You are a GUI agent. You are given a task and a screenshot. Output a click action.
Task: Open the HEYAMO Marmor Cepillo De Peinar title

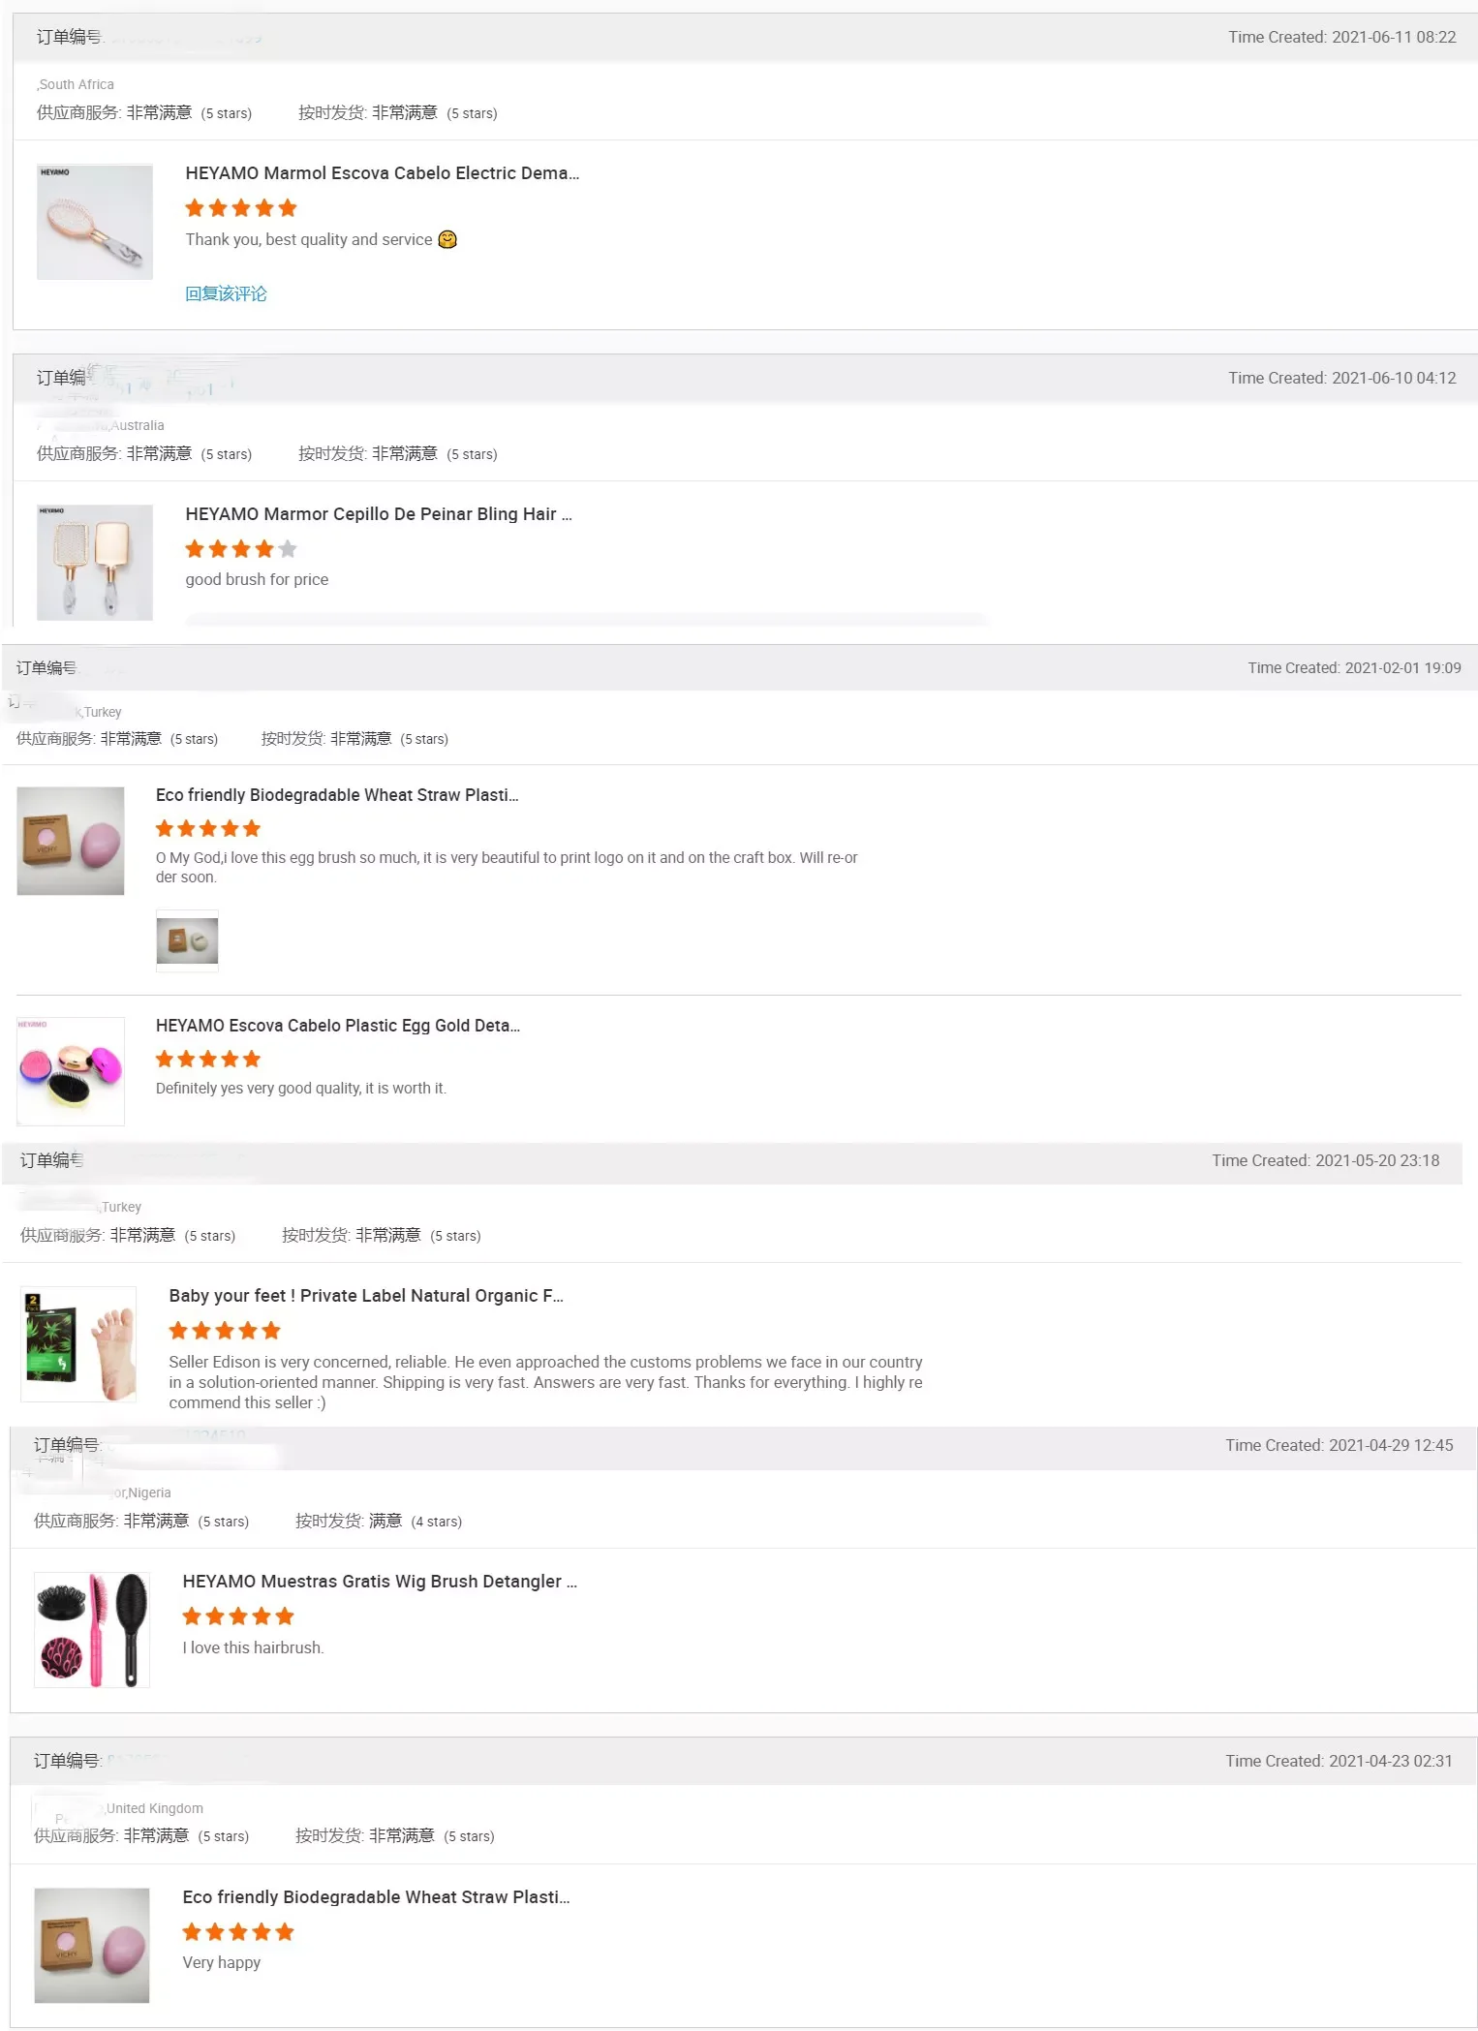click(x=378, y=514)
